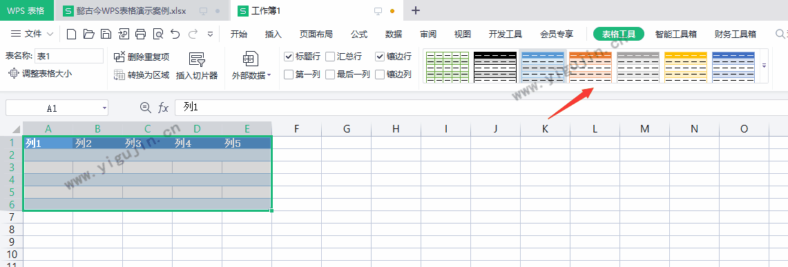Enable the 镶边列 checkbox

point(380,75)
